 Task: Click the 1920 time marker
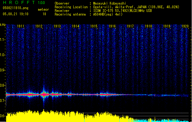(185, 26)
